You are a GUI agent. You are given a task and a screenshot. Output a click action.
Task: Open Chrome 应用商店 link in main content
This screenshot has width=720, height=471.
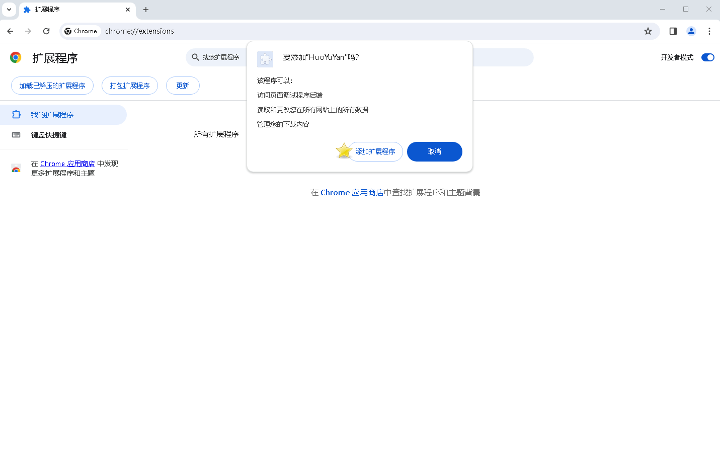click(x=352, y=193)
